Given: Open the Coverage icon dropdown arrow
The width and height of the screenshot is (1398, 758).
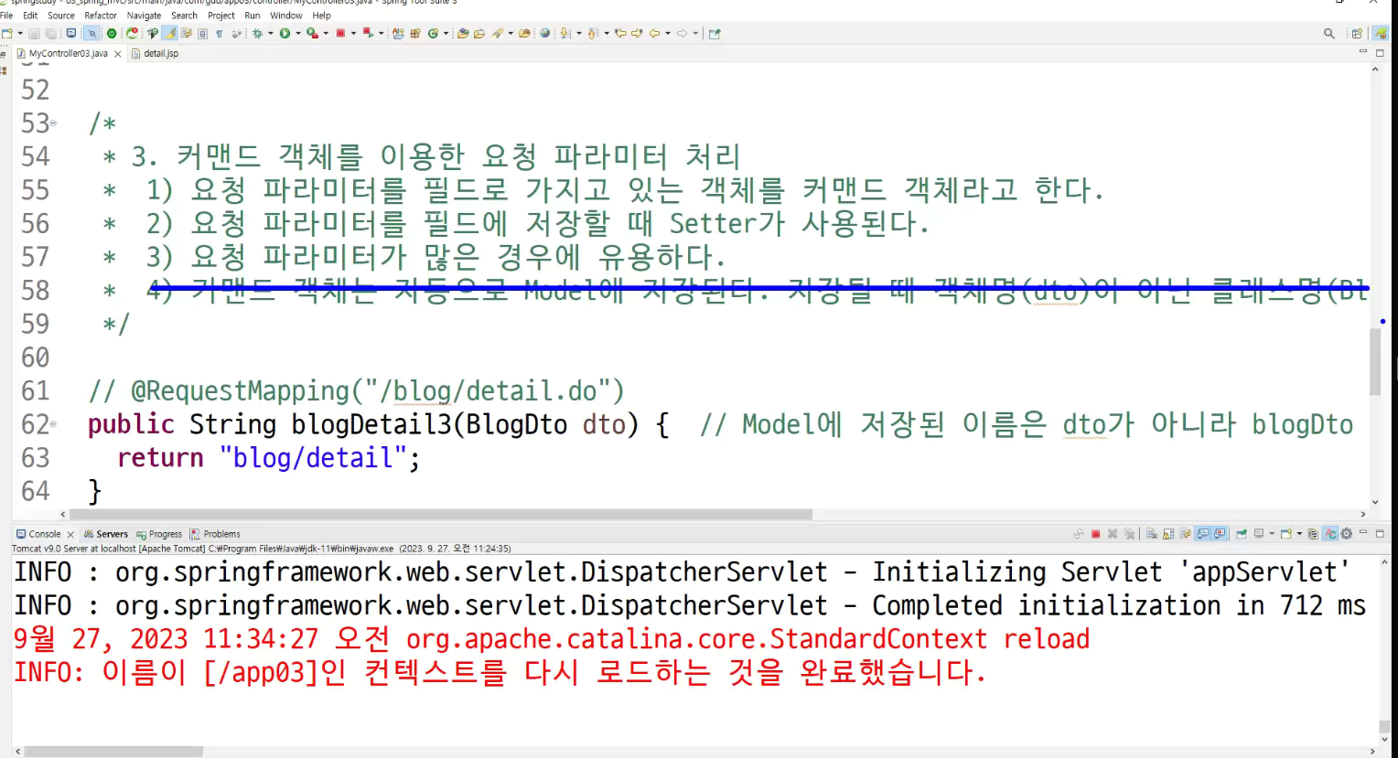Looking at the screenshot, I should pos(326,33).
